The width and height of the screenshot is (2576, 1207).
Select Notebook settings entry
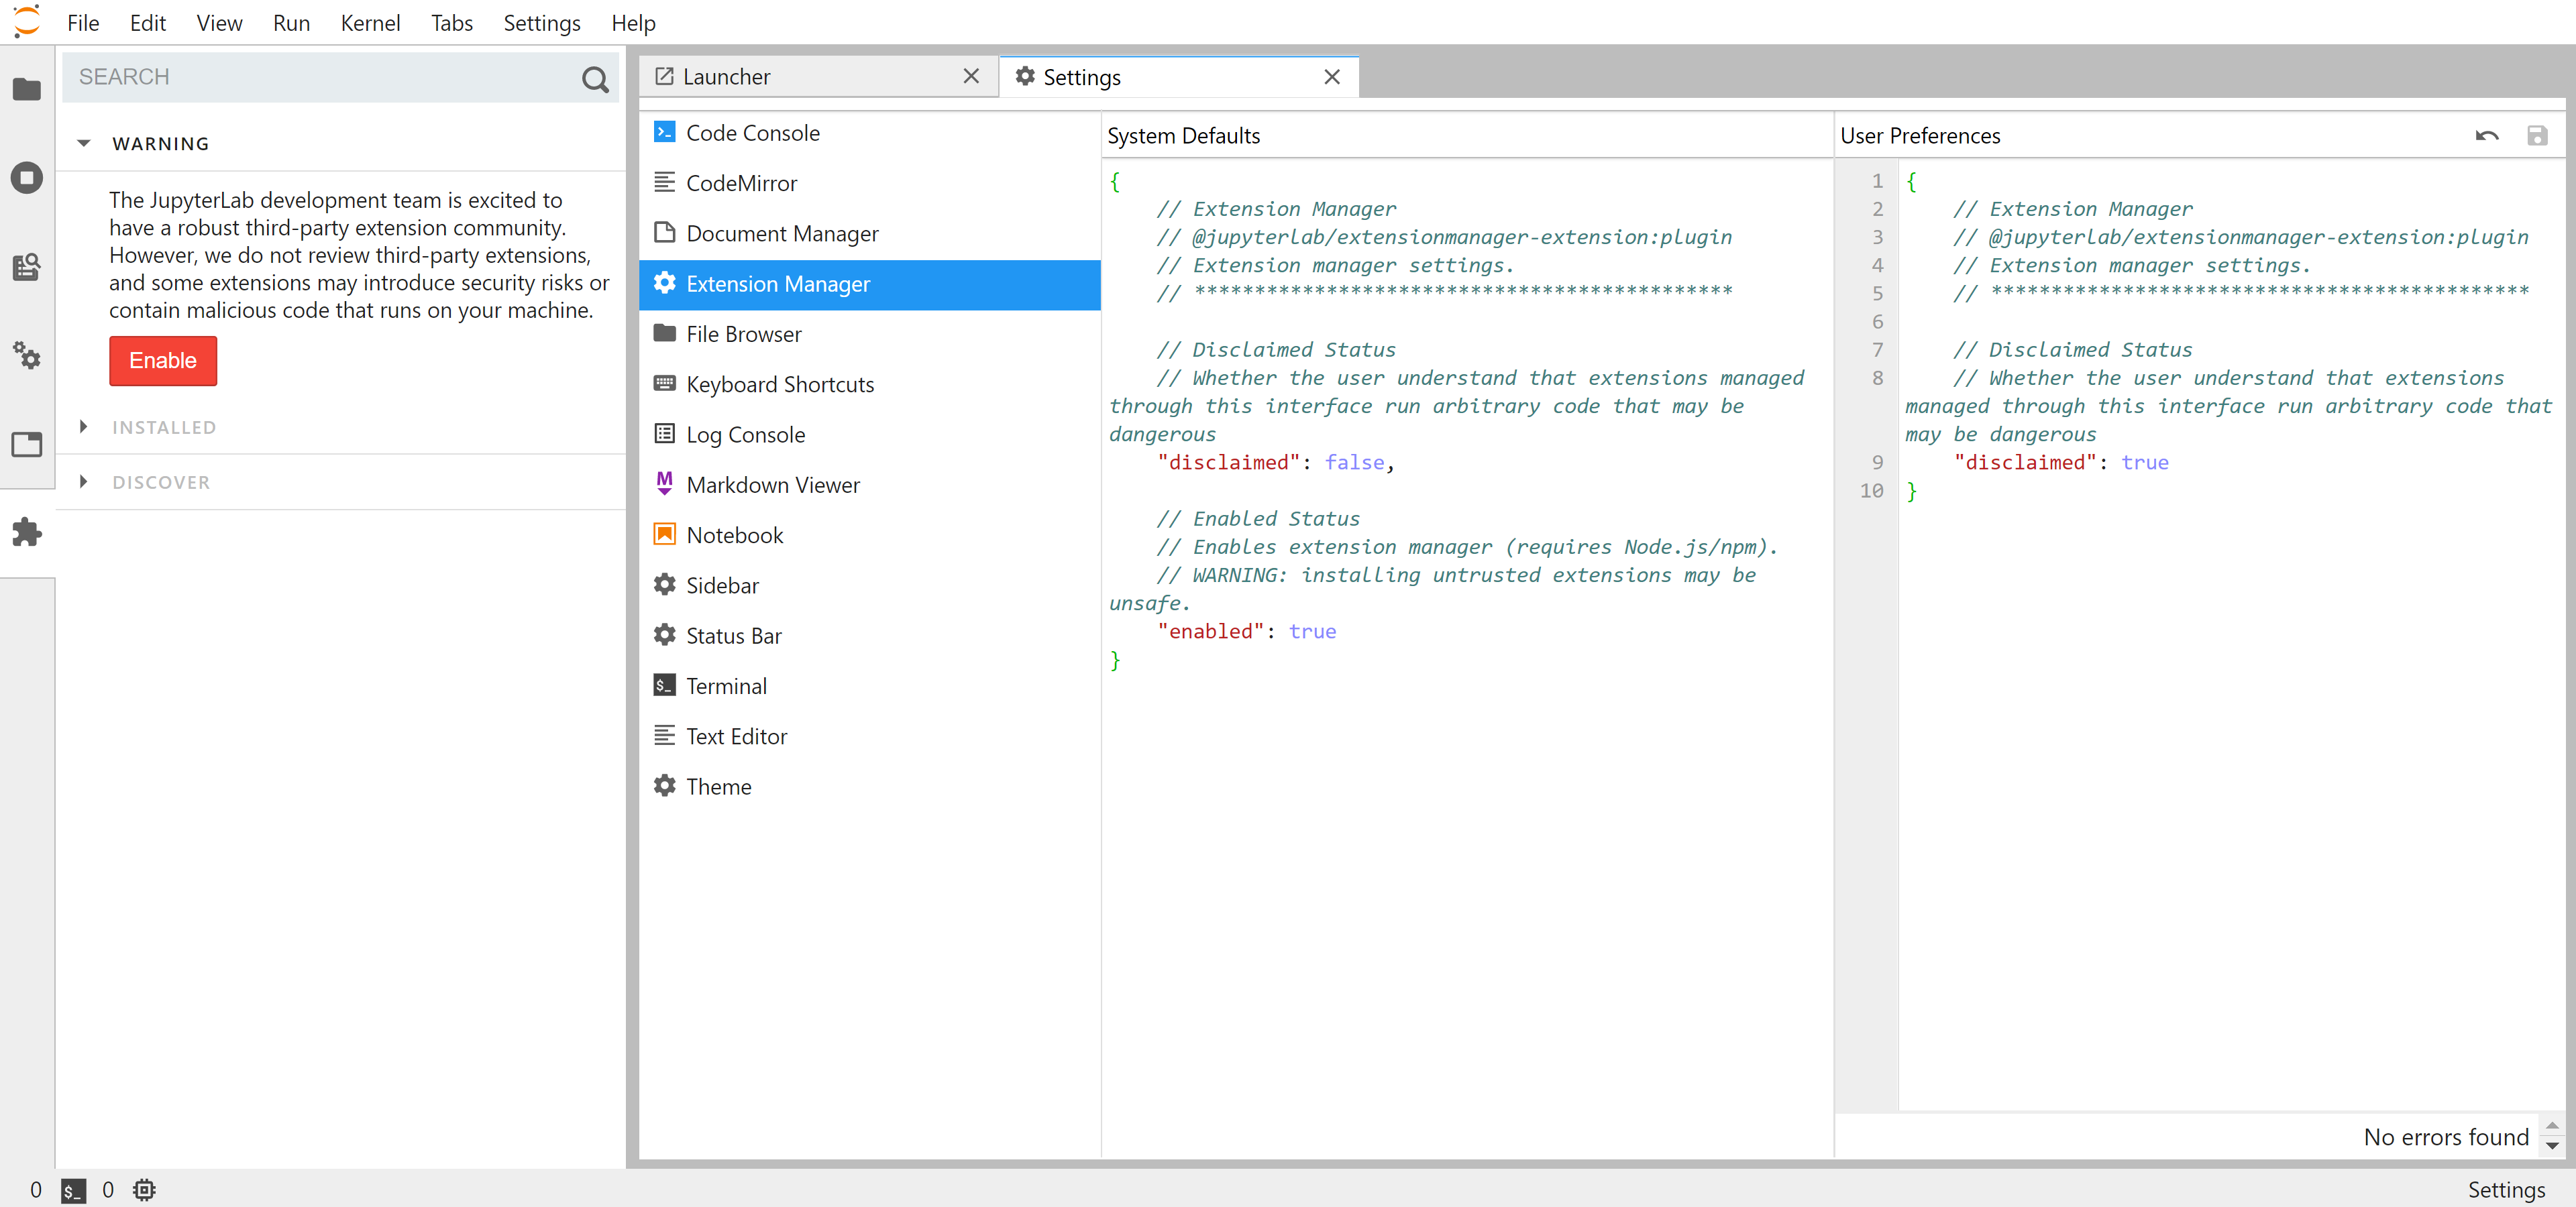[x=734, y=534]
